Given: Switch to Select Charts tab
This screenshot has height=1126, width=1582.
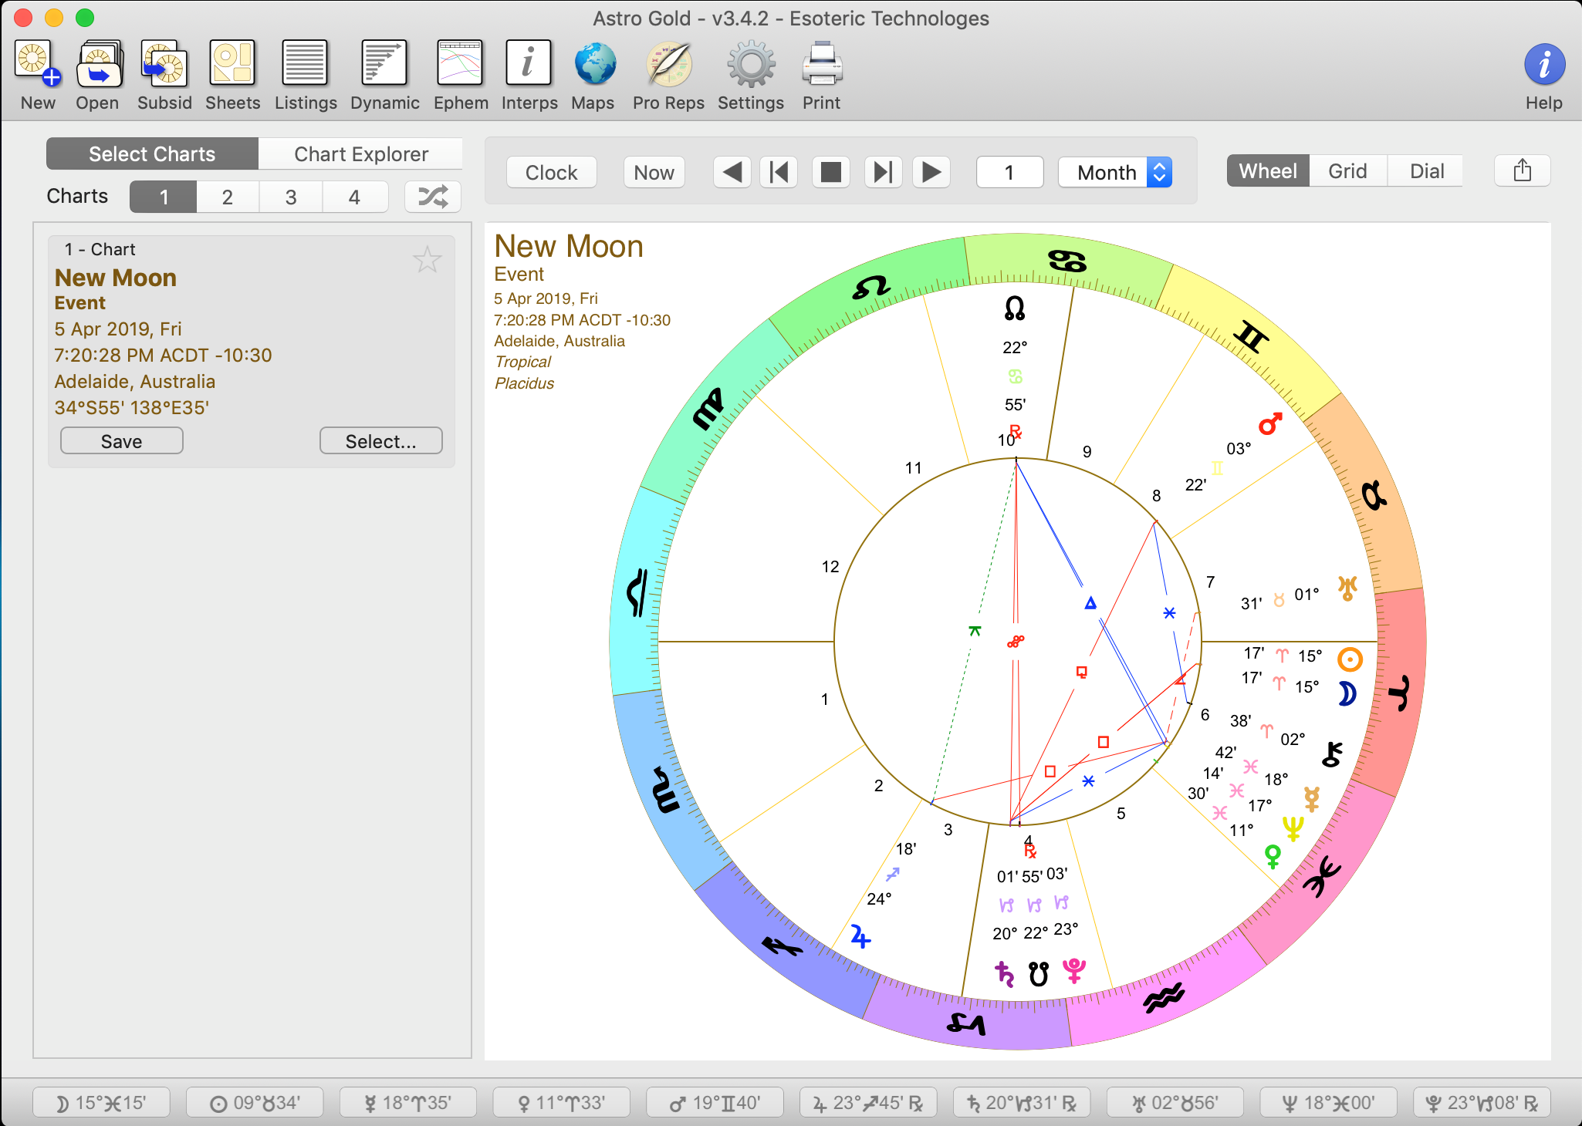Looking at the screenshot, I should coord(152,154).
